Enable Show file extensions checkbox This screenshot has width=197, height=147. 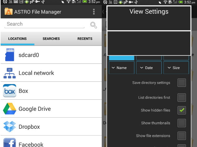182,136
